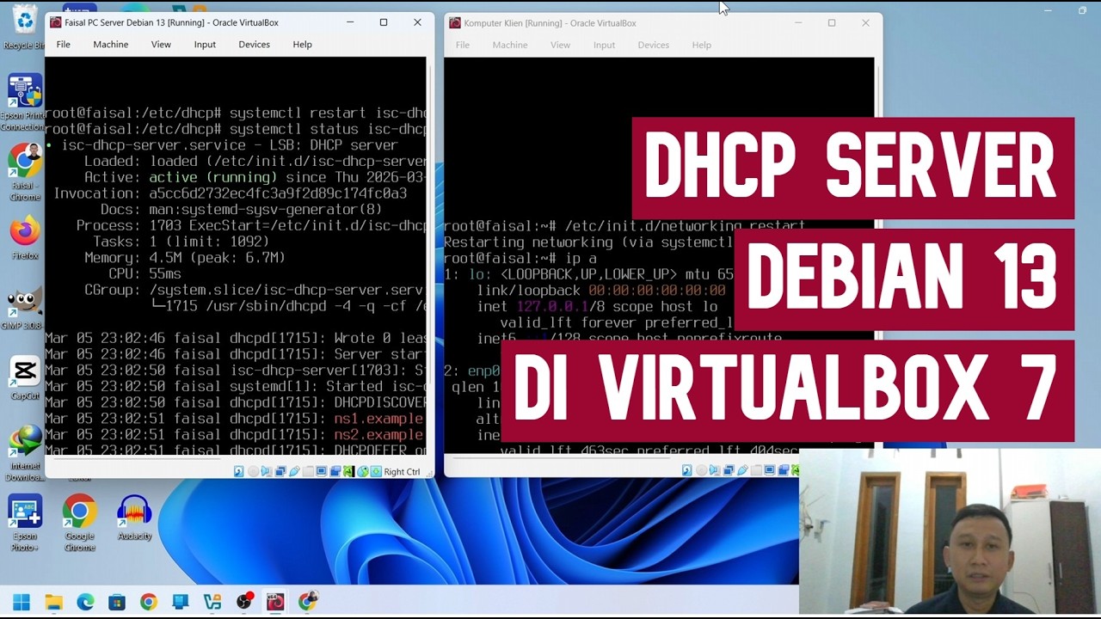1101x619 pixels.
Task: Click network indicator in server VM status bar
Action: pyautogui.click(x=280, y=471)
